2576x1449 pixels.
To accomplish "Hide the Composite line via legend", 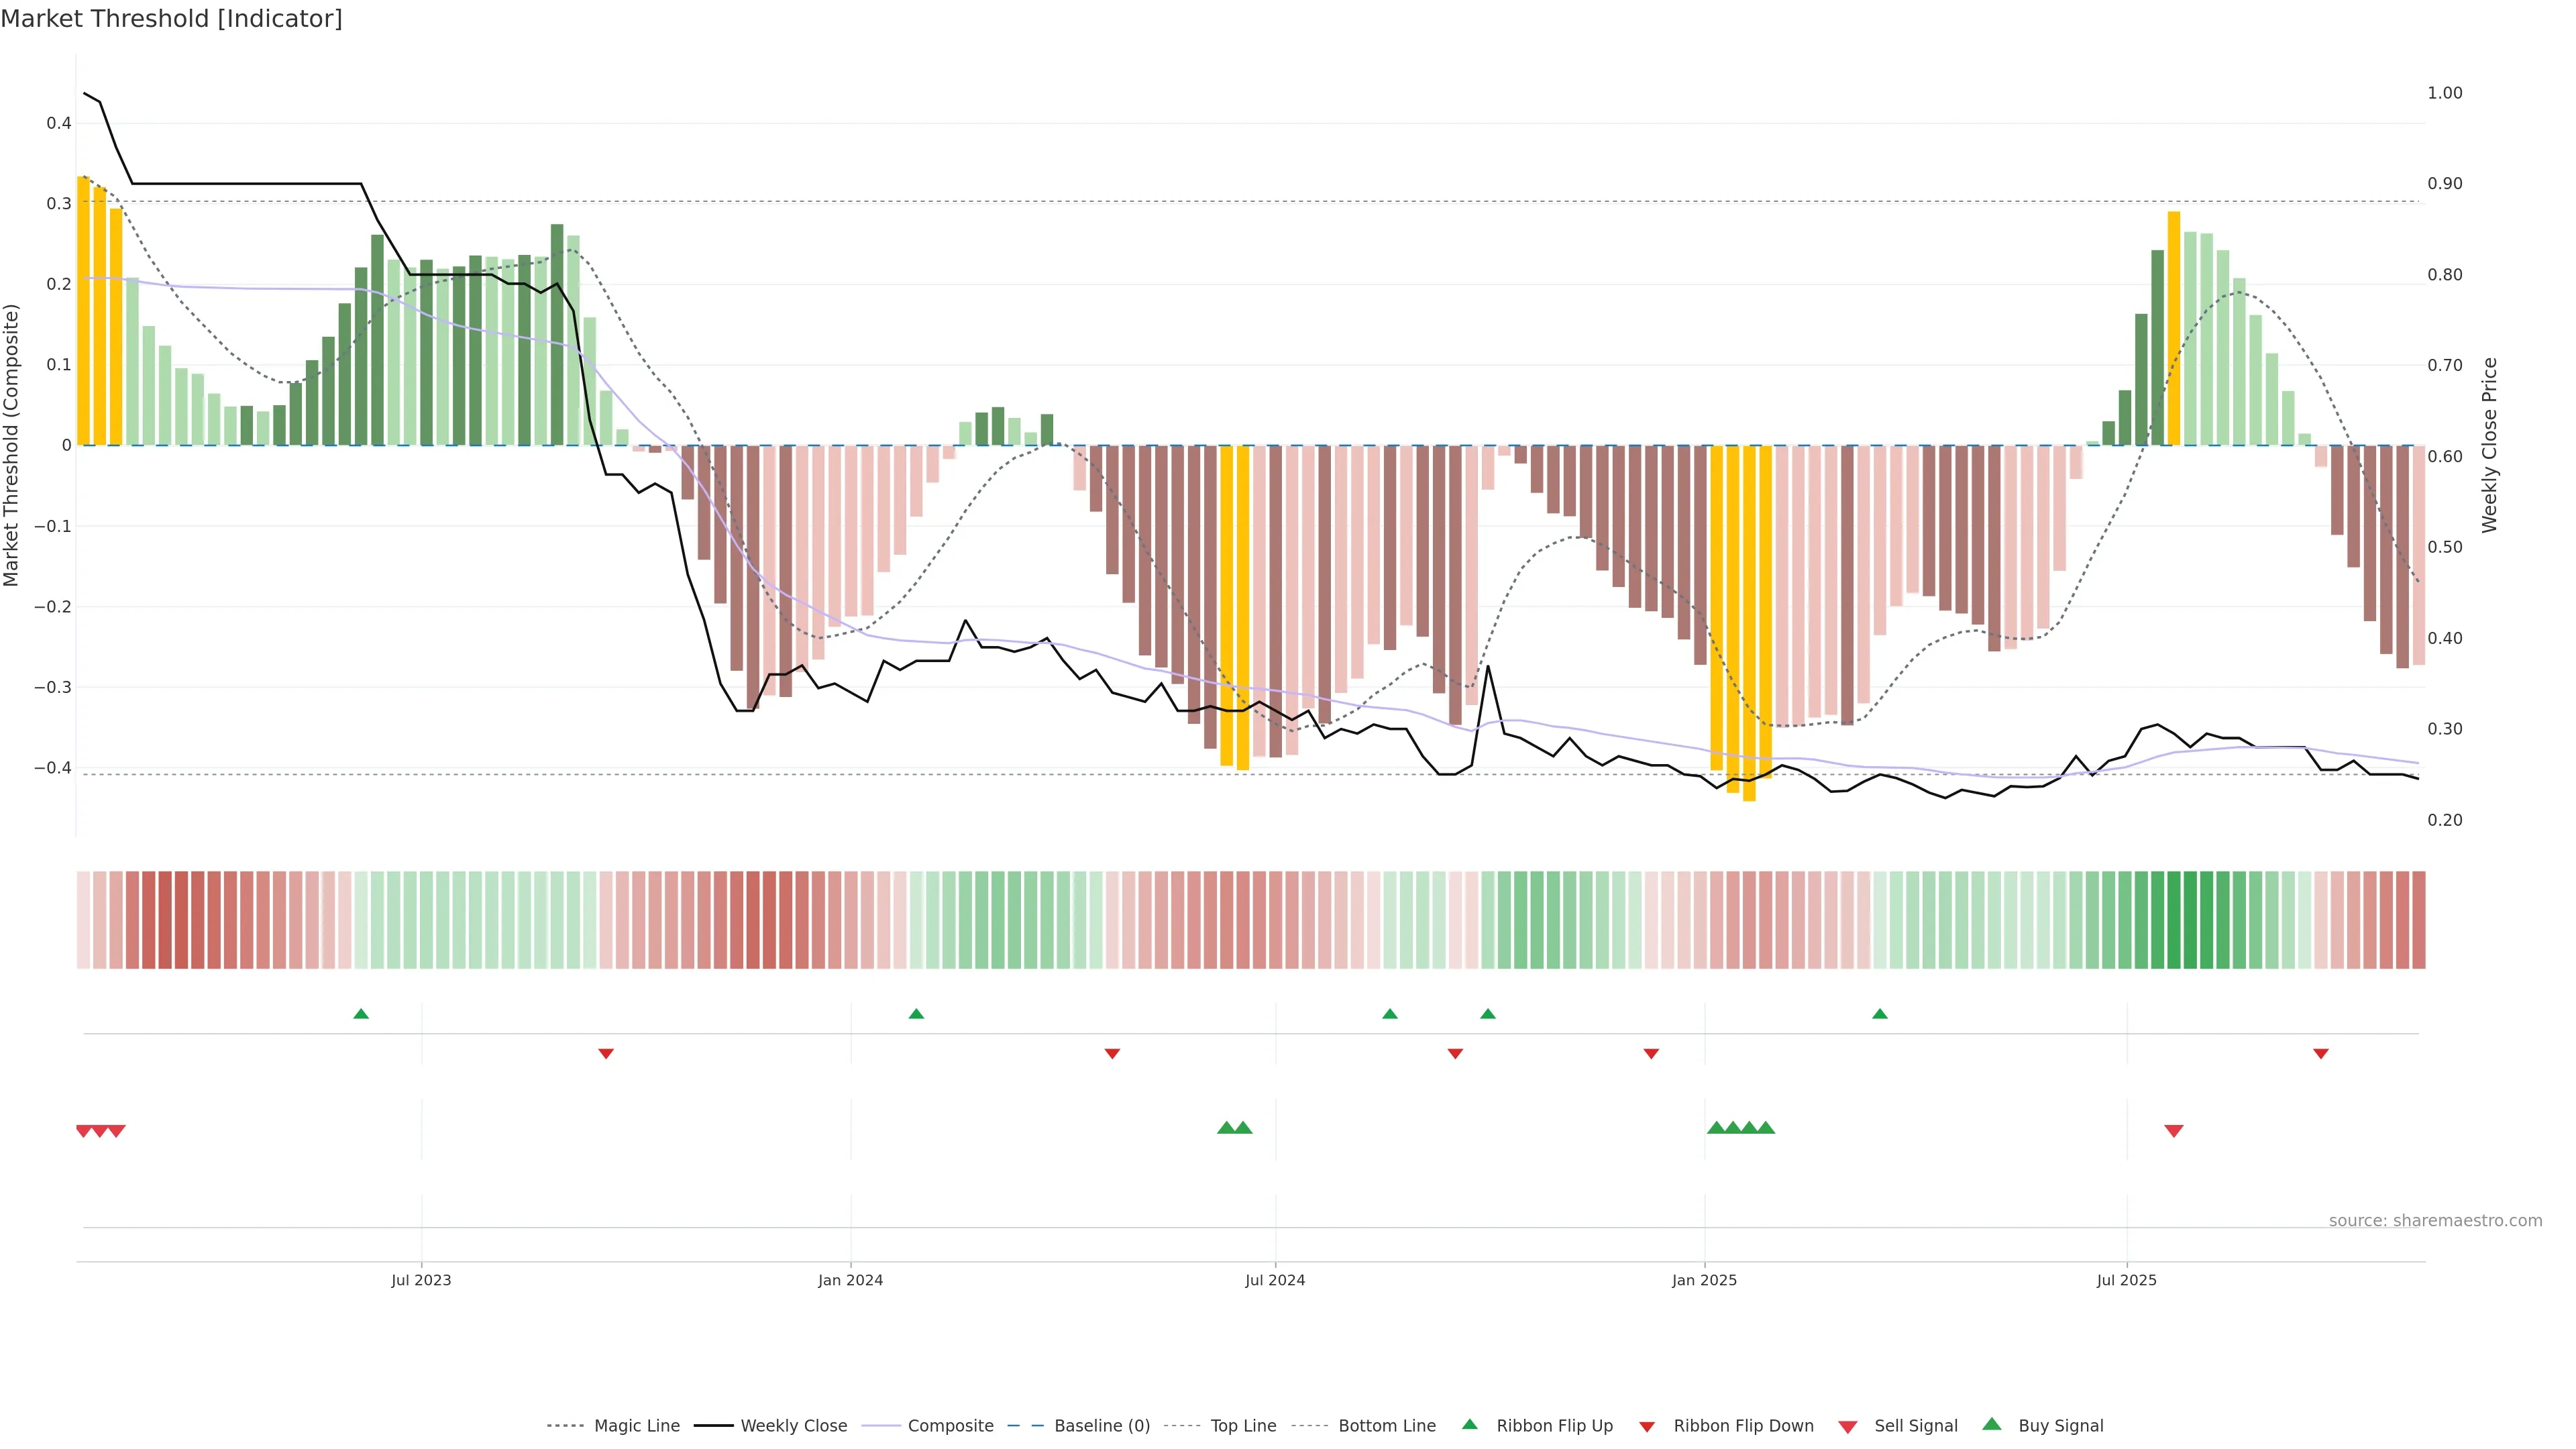I will pos(950,1425).
